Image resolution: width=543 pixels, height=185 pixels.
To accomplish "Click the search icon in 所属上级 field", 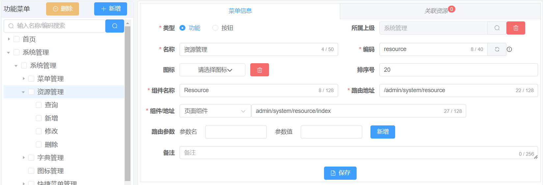I will [497, 28].
